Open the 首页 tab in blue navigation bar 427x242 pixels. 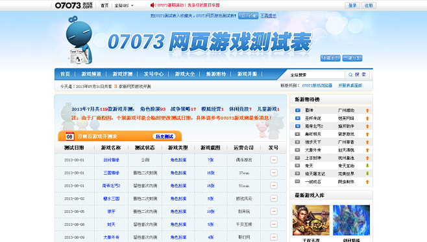pyautogui.click(x=65, y=74)
